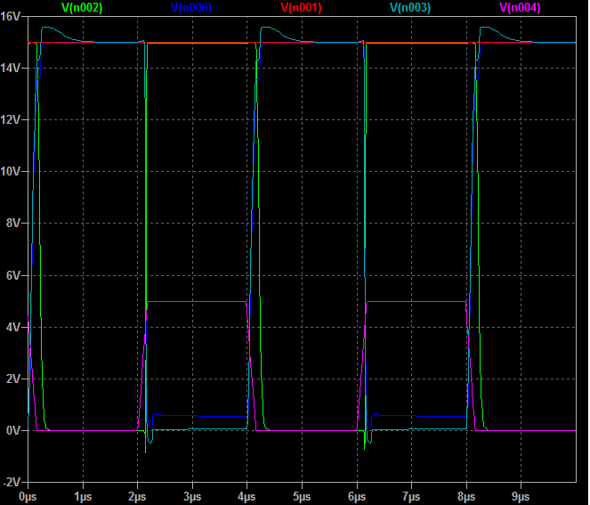Click the 8V vertical axis label
The width and height of the screenshot is (590, 505).
pos(13,224)
